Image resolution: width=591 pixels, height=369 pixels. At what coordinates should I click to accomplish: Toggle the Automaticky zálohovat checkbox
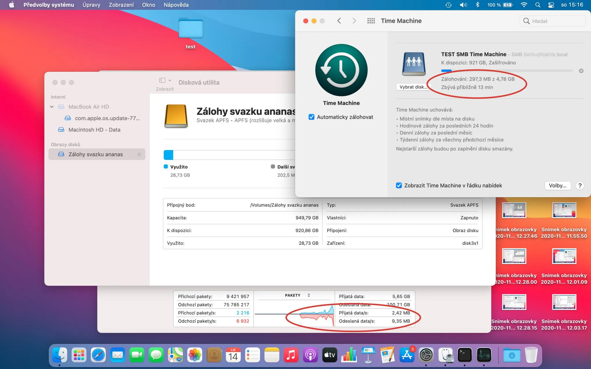click(311, 117)
